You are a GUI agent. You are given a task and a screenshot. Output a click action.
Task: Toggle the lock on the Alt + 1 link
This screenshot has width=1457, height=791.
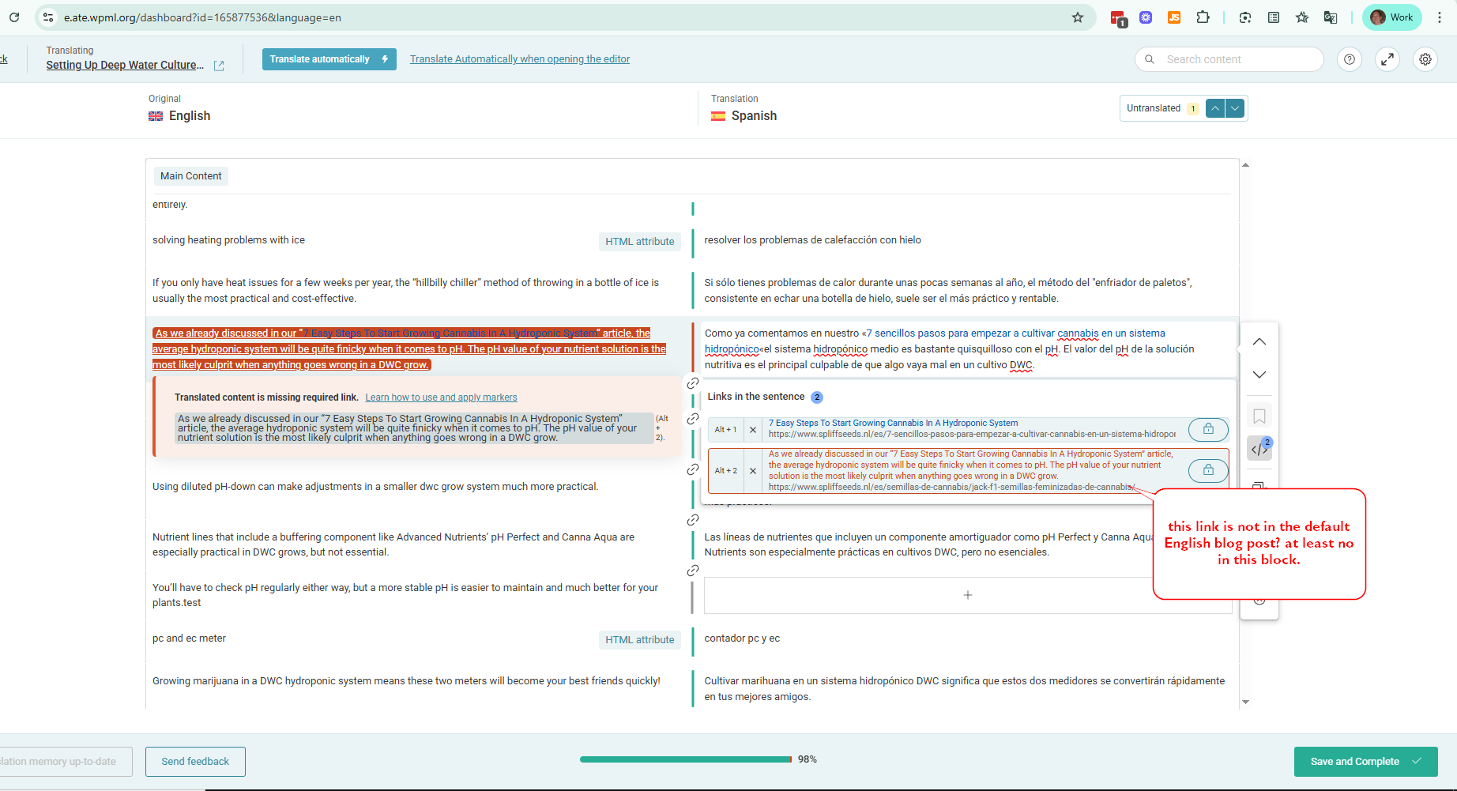pos(1208,429)
